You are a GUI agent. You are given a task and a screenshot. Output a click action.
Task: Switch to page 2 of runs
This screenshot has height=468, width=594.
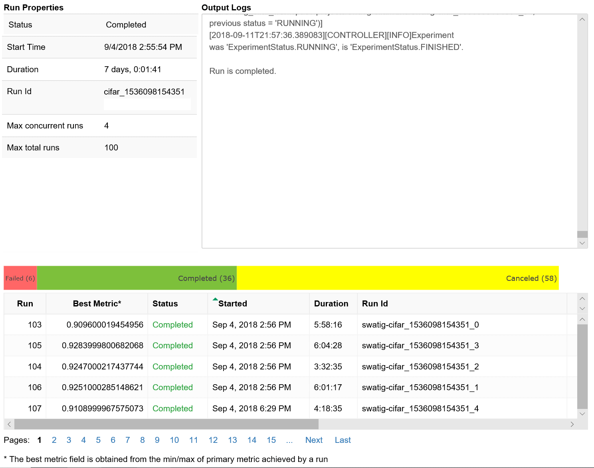tap(54, 440)
